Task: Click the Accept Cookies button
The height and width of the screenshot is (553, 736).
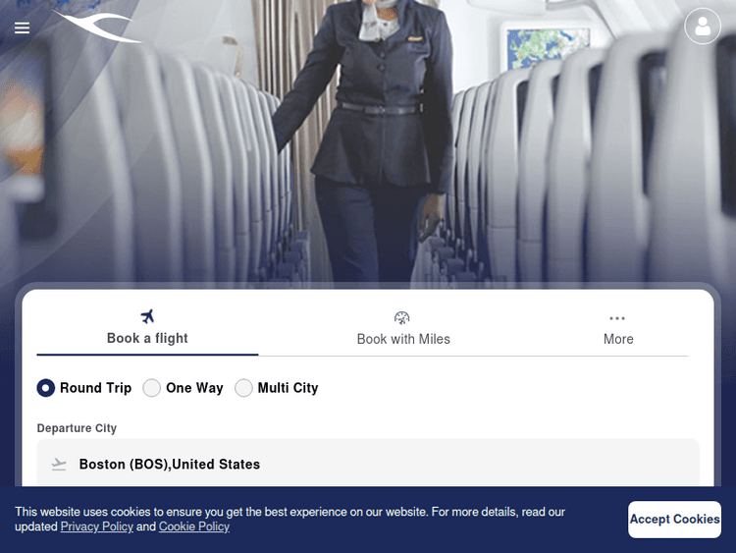Action: (674, 520)
